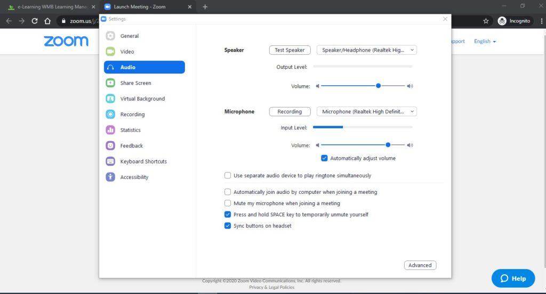Reload the page in Chrome
This screenshot has height=294, width=546.
35,21
